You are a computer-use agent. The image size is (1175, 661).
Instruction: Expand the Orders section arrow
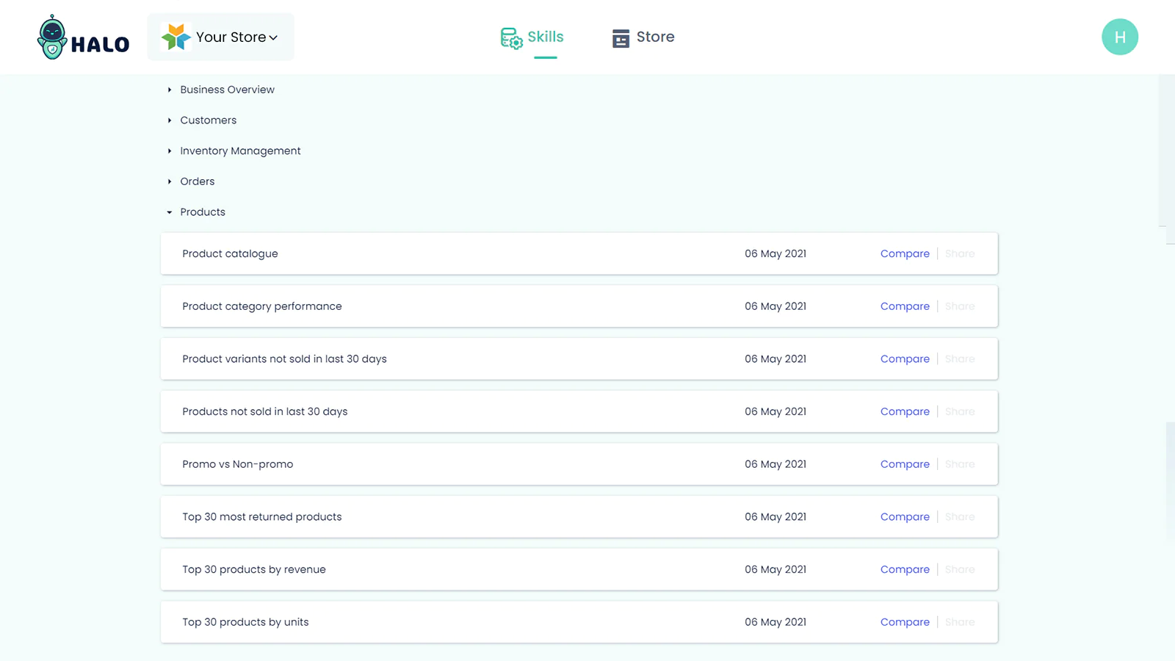click(x=170, y=181)
